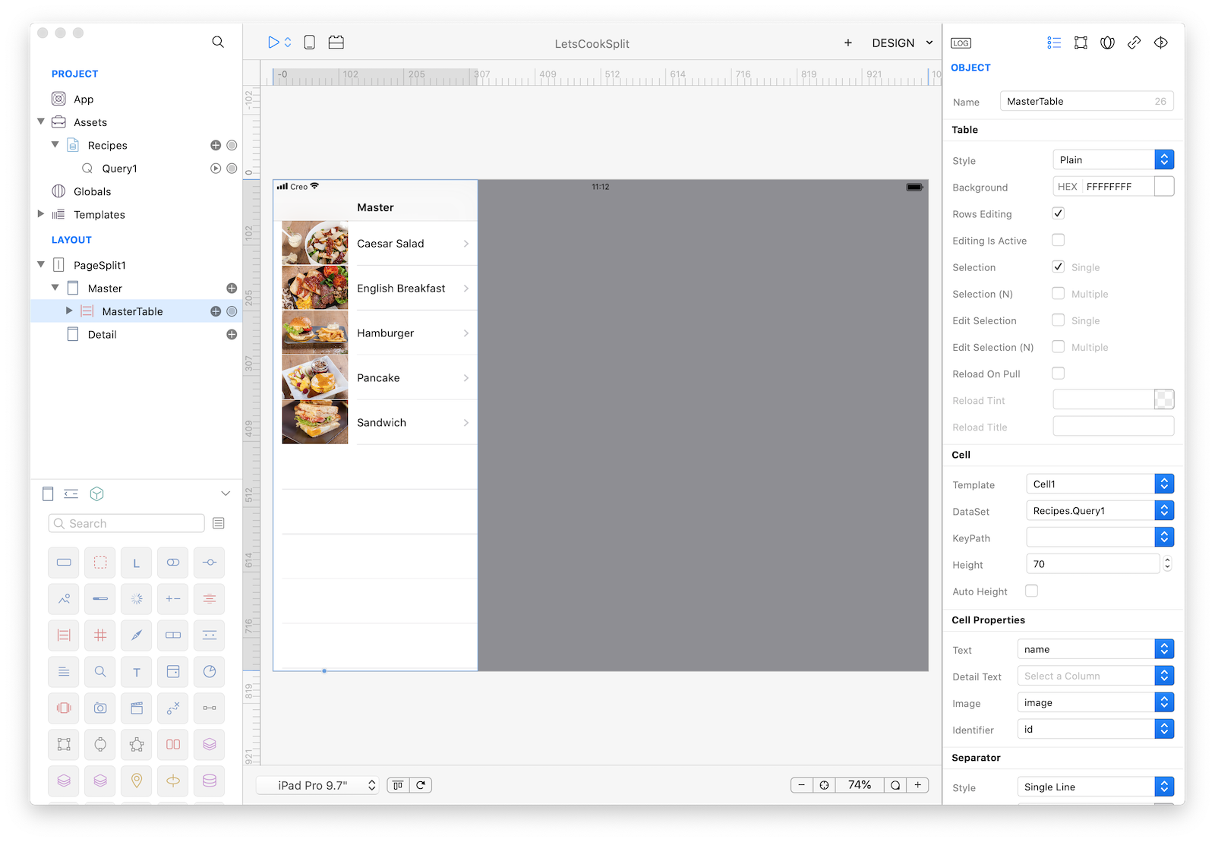Zoom out the canvas with minus button

[801, 785]
